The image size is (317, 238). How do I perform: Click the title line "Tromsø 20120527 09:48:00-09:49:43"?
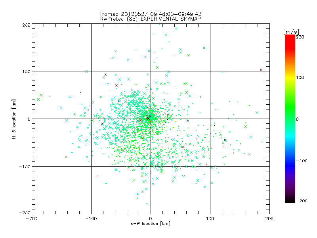point(150,14)
